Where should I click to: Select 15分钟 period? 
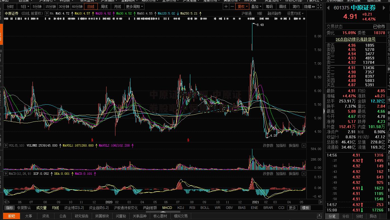pyautogui.click(x=51, y=7)
